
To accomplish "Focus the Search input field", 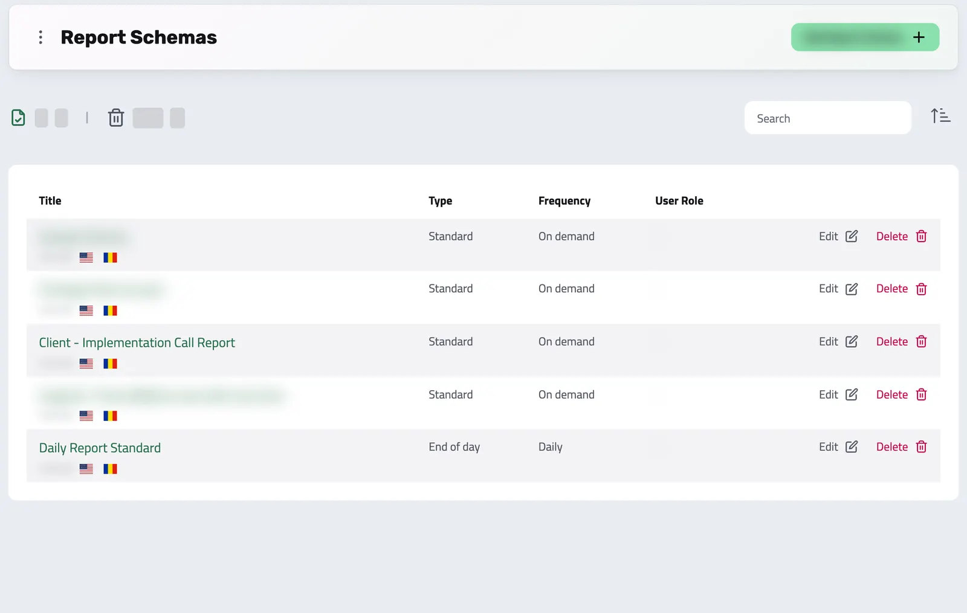I will pyautogui.click(x=827, y=118).
